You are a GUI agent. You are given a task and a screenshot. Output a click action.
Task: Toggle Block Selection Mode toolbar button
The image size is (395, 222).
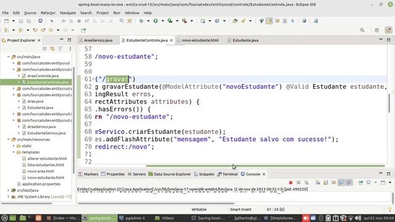(x=285, y=21)
